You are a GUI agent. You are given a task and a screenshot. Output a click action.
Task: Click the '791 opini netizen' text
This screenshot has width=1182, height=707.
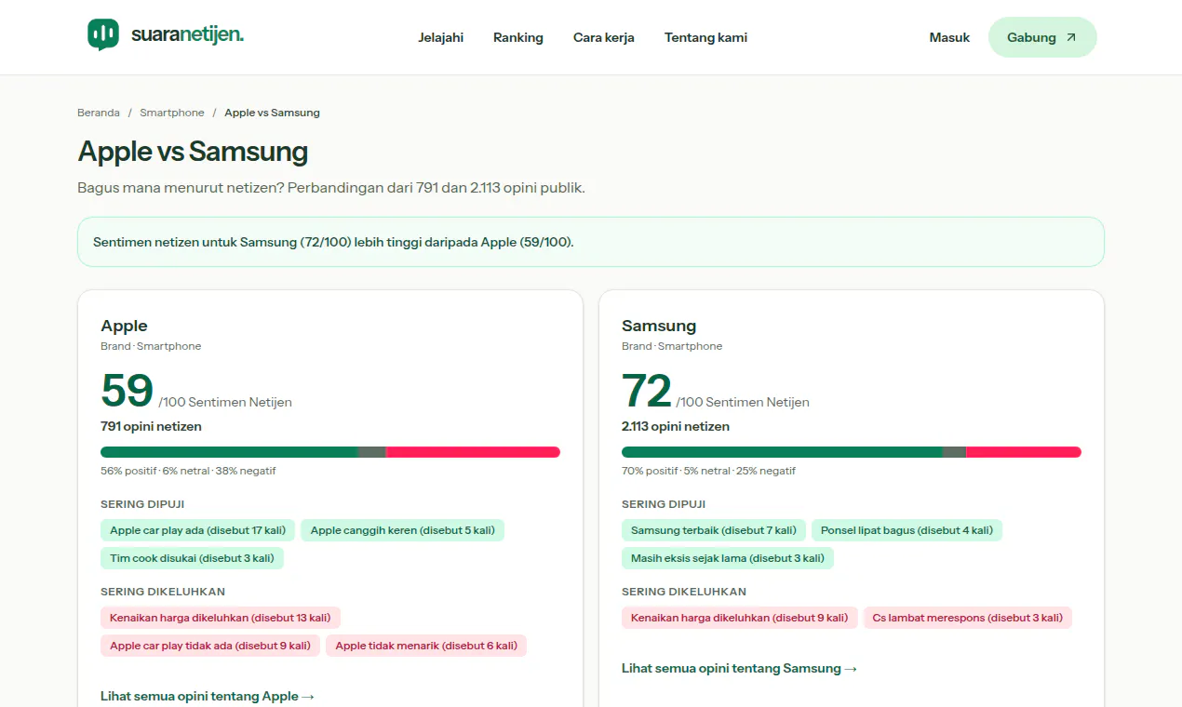pyautogui.click(x=151, y=426)
